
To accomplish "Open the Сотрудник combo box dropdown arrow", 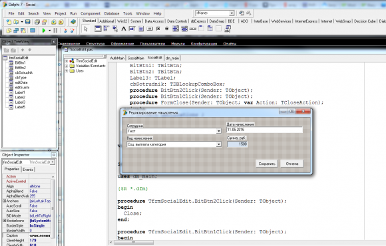I will point(218,131).
